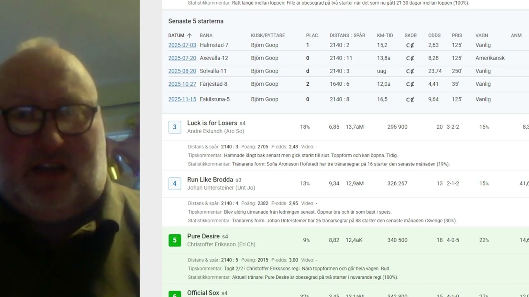
Task: Click the SKOR column header
Action: 410,35
